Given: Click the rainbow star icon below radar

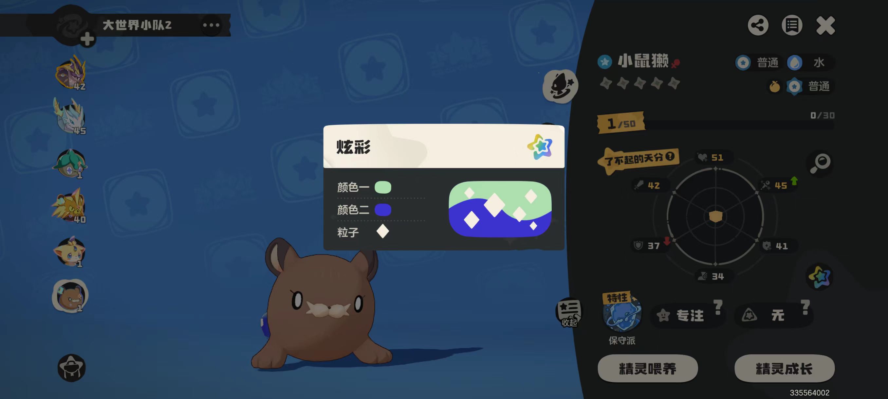Looking at the screenshot, I should [819, 276].
